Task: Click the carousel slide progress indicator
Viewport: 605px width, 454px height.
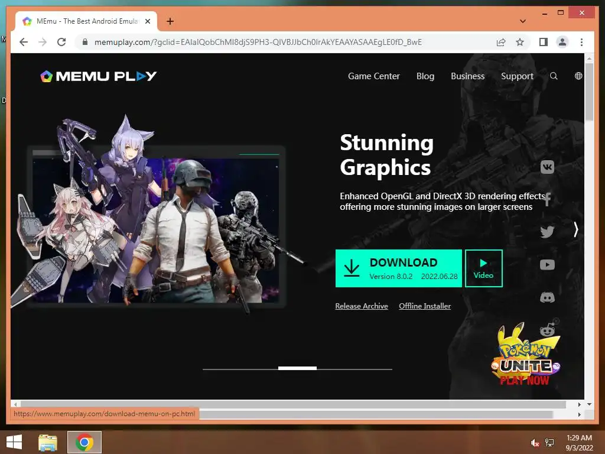Action: pos(298,369)
